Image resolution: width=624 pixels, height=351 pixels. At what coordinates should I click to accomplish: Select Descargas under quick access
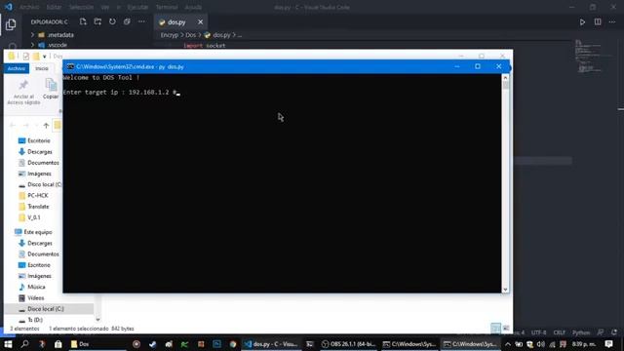(x=39, y=152)
